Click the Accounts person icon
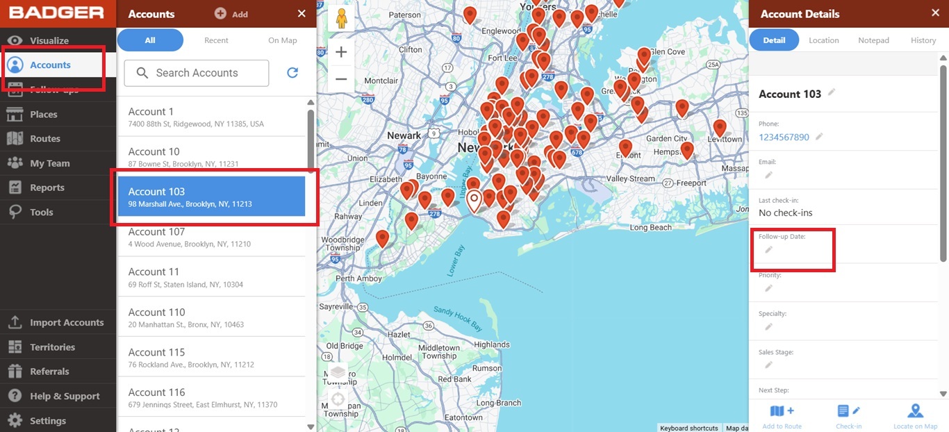This screenshot has height=432, width=949. tap(15, 65)
